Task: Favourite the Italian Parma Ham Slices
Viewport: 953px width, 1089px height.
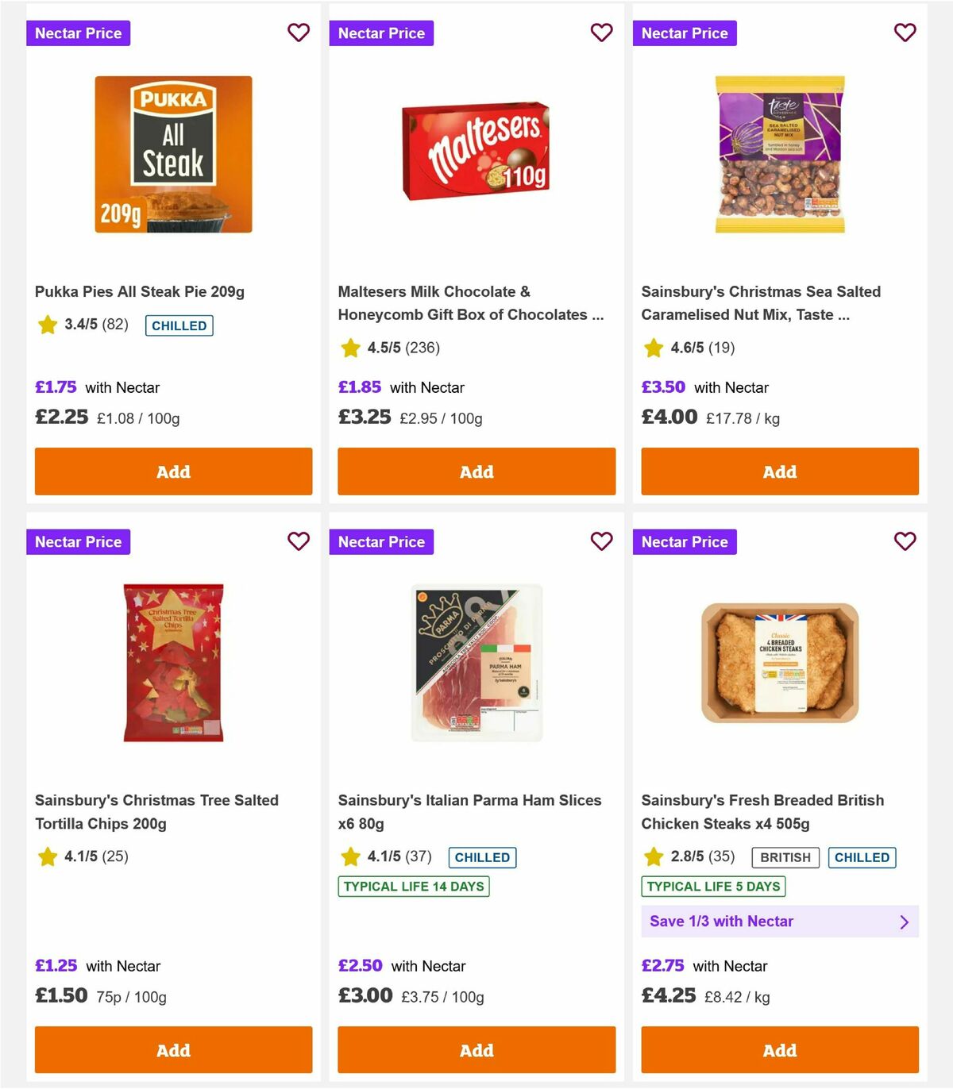Action: [x=601, y=541]
